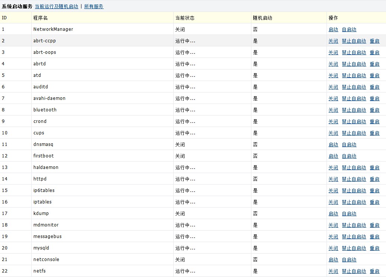Stop the cups service
Image resolution: width=386 pixels, height=277 pixels.
(333, 133)
